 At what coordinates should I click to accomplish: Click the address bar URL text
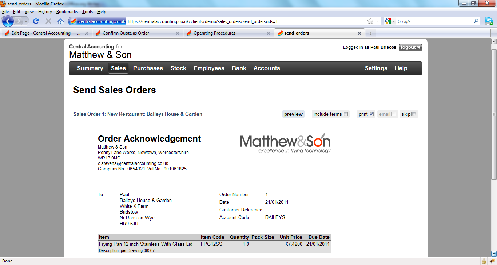point(203,21)
